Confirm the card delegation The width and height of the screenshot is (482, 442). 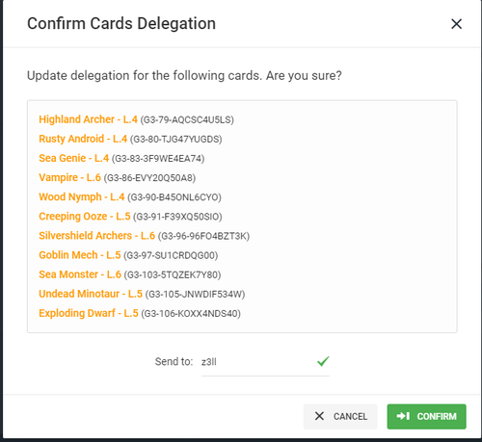click(426, 416)
